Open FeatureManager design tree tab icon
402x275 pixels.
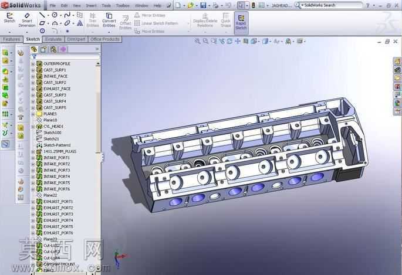[34, 49]
